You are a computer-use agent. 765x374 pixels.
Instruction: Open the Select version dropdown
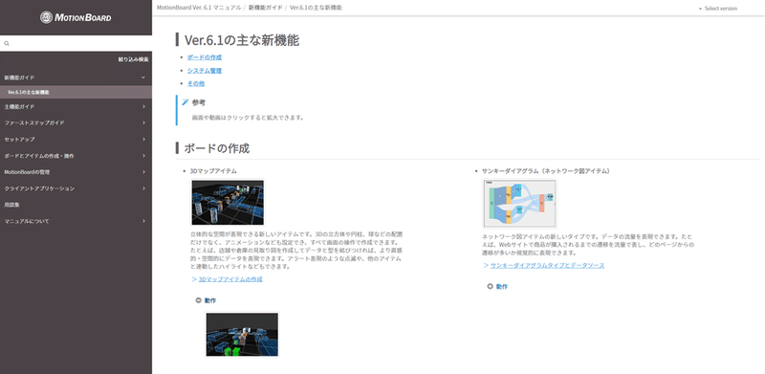tap(718, 9)
